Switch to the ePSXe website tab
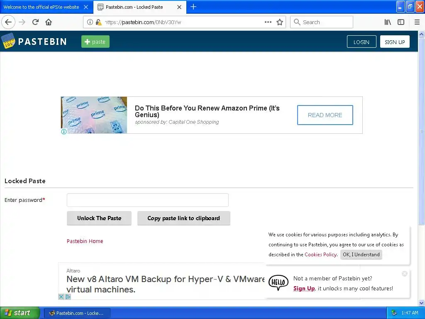425x319 pixels. [x=41, y=7]
